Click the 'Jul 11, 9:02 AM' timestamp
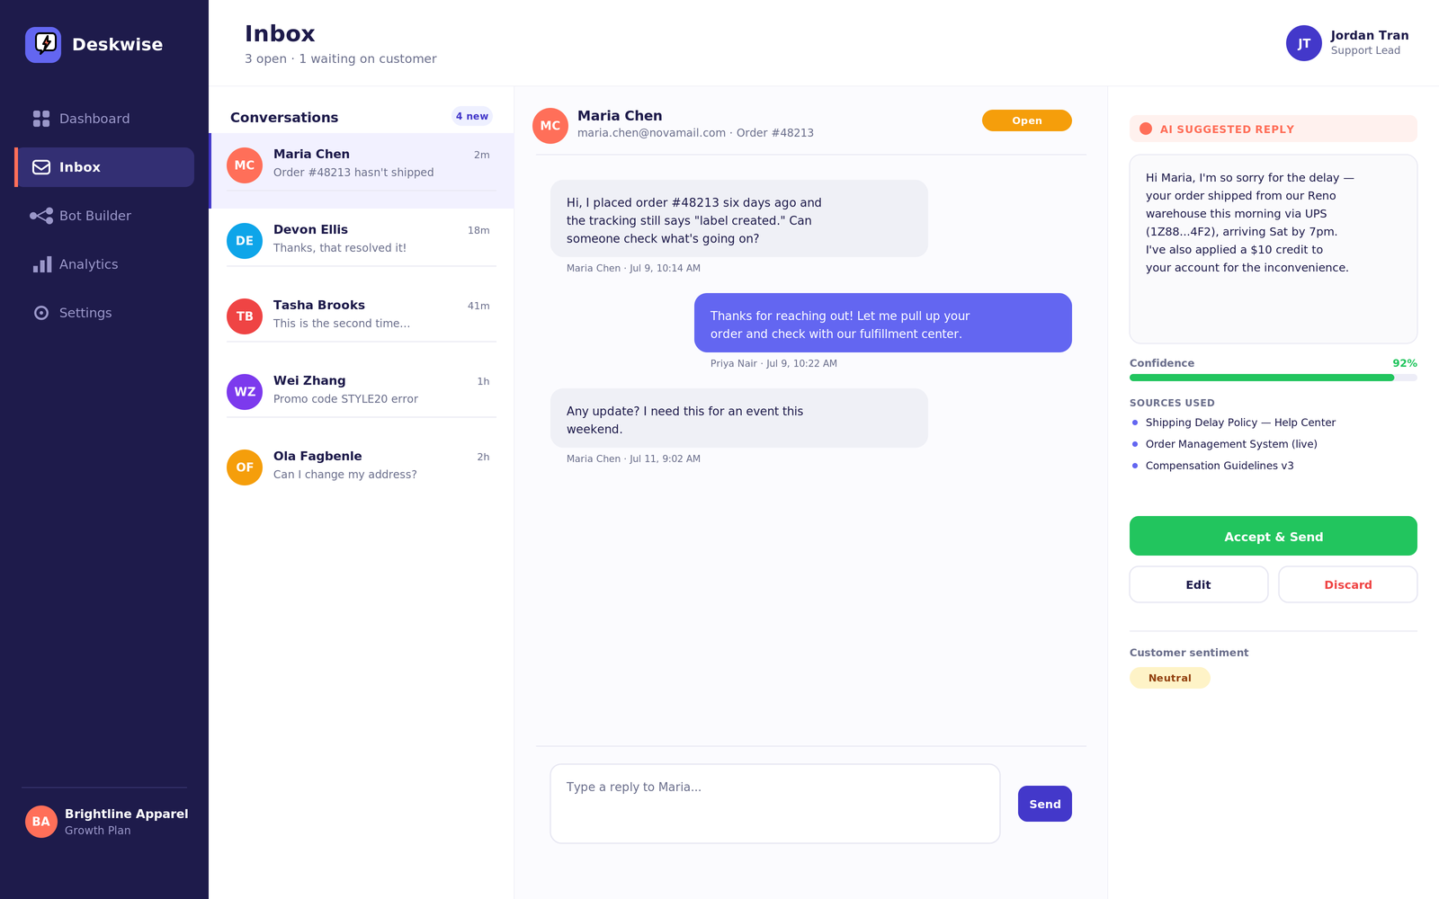 click(665, 458)
